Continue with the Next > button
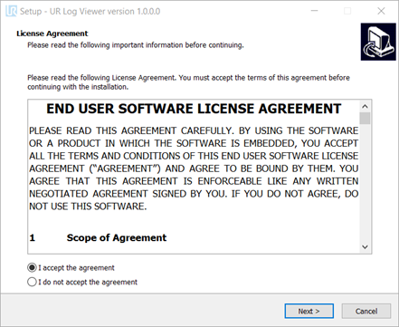This screenshot has height=327, width=399. point(309,311)
